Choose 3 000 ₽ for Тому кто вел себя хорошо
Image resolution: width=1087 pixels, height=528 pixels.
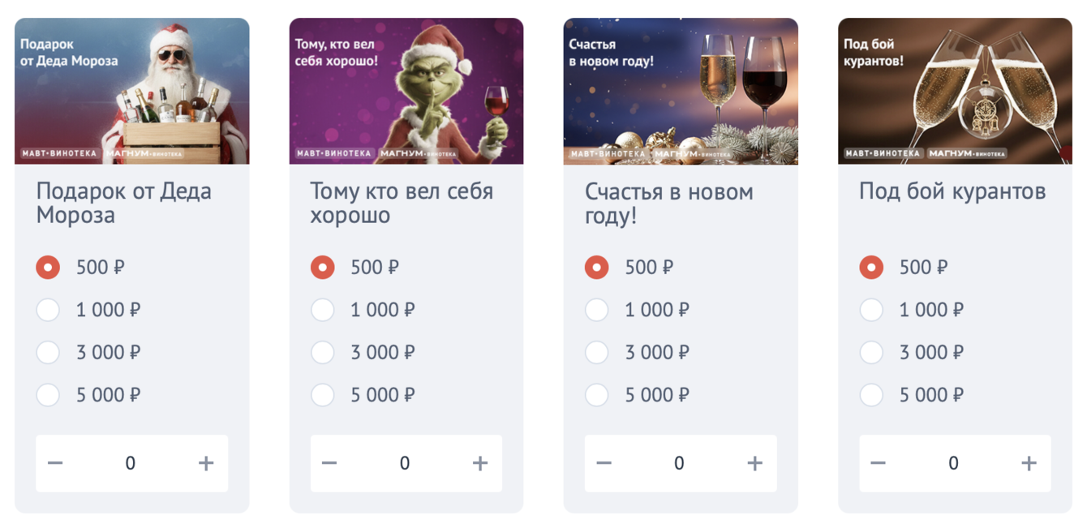click(x=323, y=352)
